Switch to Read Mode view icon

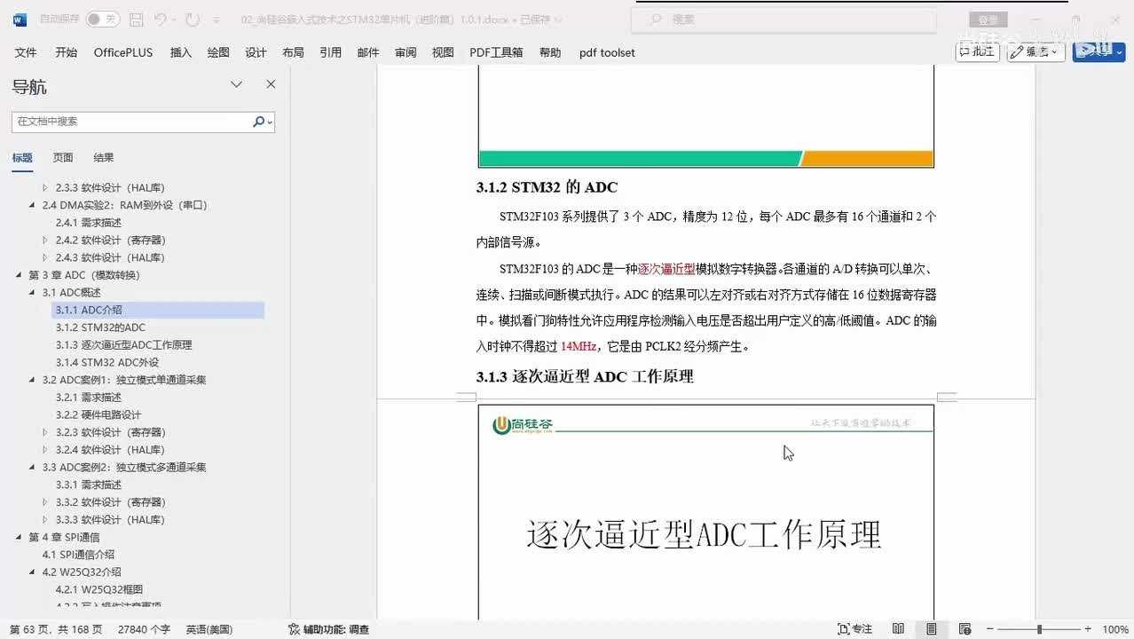tap(898, 629)
